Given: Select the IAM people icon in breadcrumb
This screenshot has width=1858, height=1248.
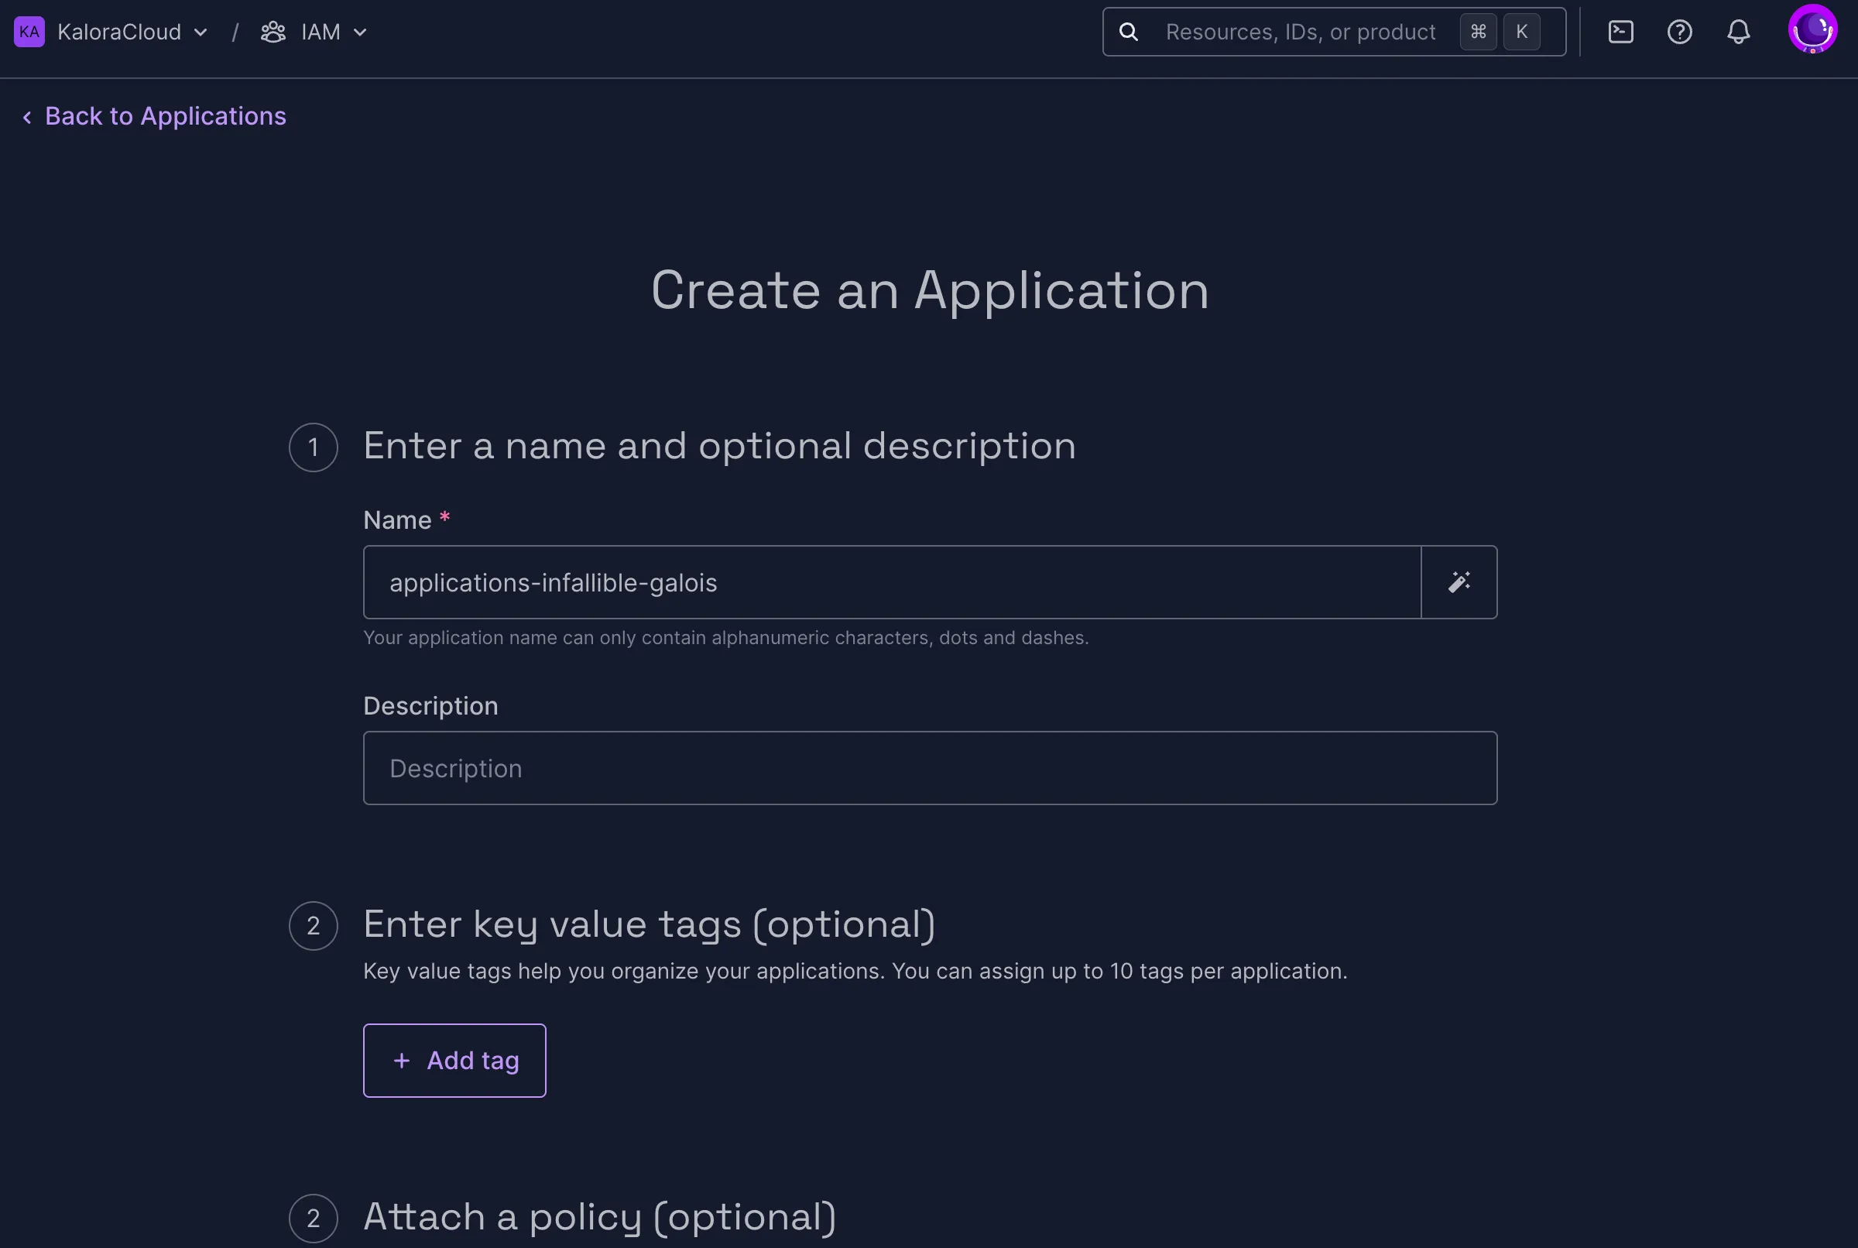Looking at the screenshot, I should (273, 31).
